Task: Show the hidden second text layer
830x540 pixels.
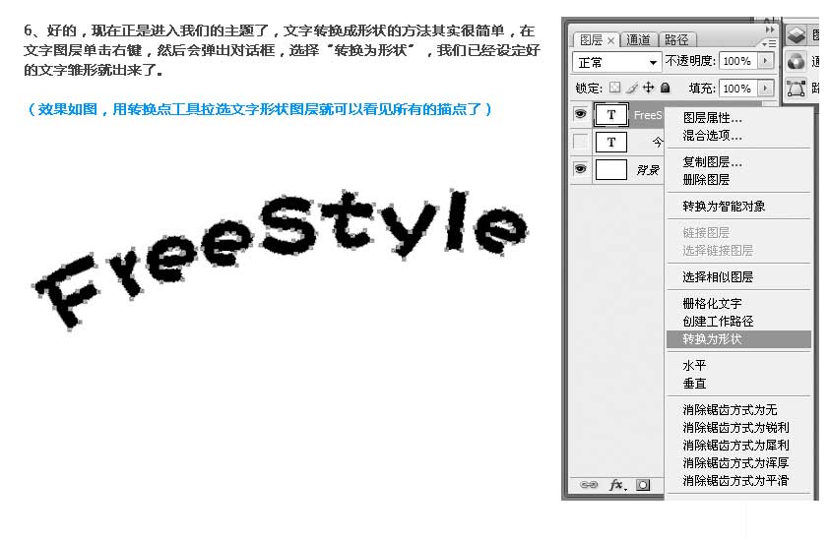Action: 581,142
